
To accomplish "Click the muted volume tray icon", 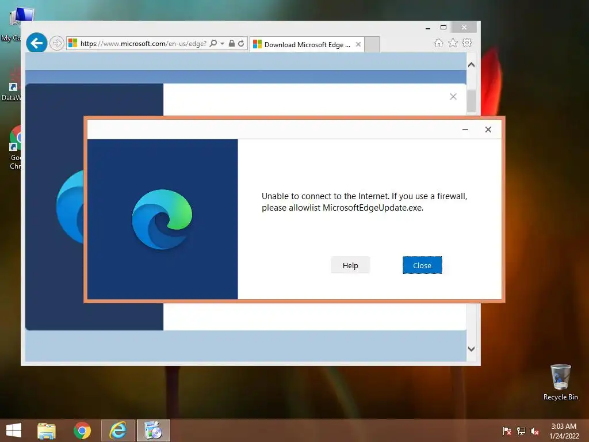I will (x=535, y=431).
